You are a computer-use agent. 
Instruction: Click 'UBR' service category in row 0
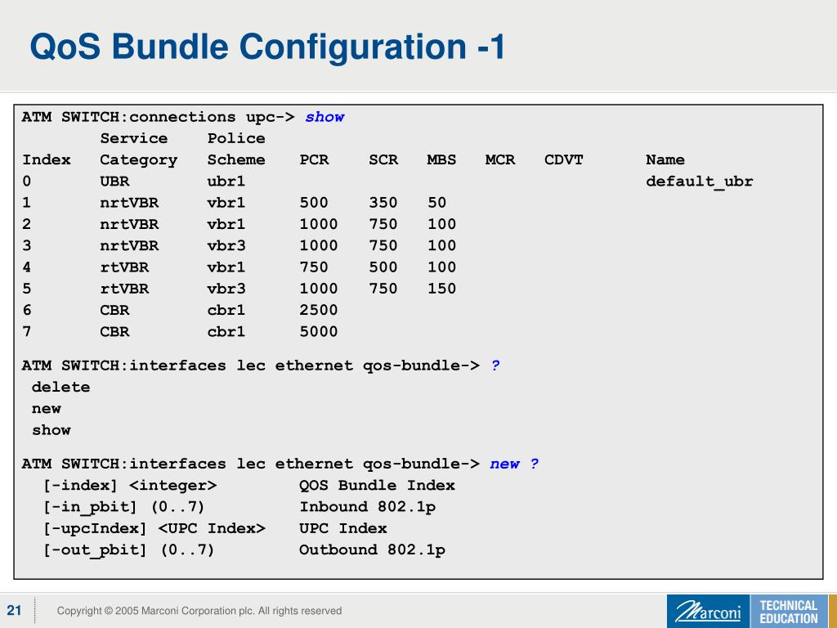pos(114,181)
